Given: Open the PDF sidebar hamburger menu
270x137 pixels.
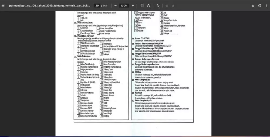Looking at the screenshot, I should click(3, 6).
